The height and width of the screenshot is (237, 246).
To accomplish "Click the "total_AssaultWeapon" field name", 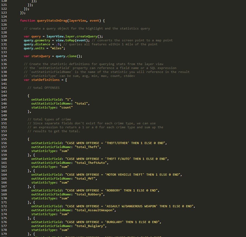I will 95,210.
